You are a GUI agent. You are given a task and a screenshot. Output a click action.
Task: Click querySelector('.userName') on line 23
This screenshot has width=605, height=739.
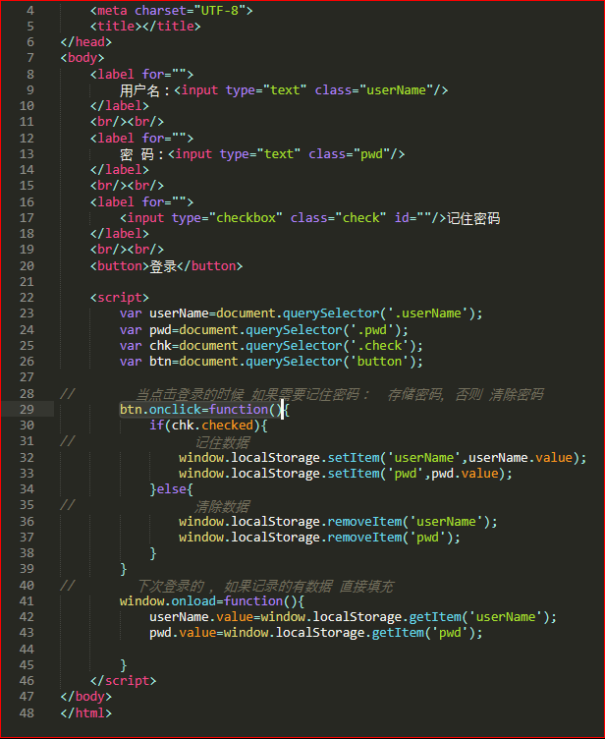point(379,313)
